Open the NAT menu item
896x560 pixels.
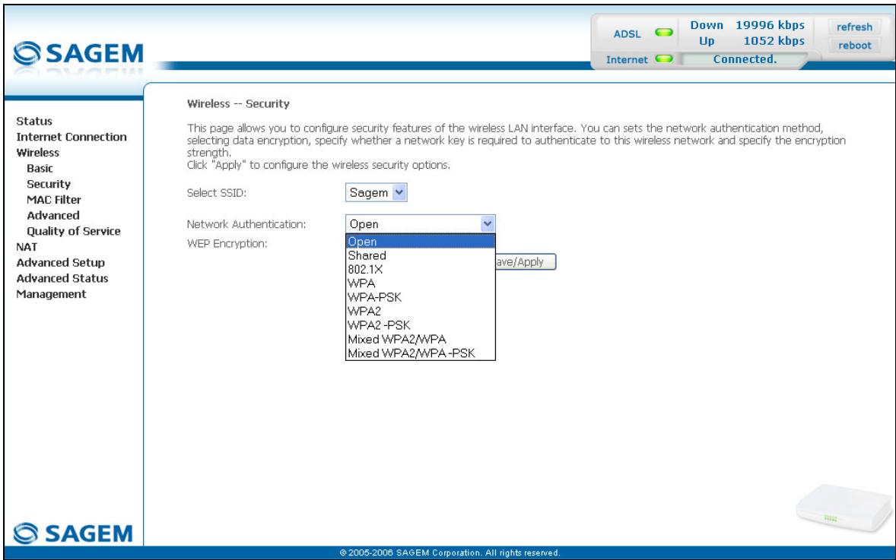click(x=27, y=247)
